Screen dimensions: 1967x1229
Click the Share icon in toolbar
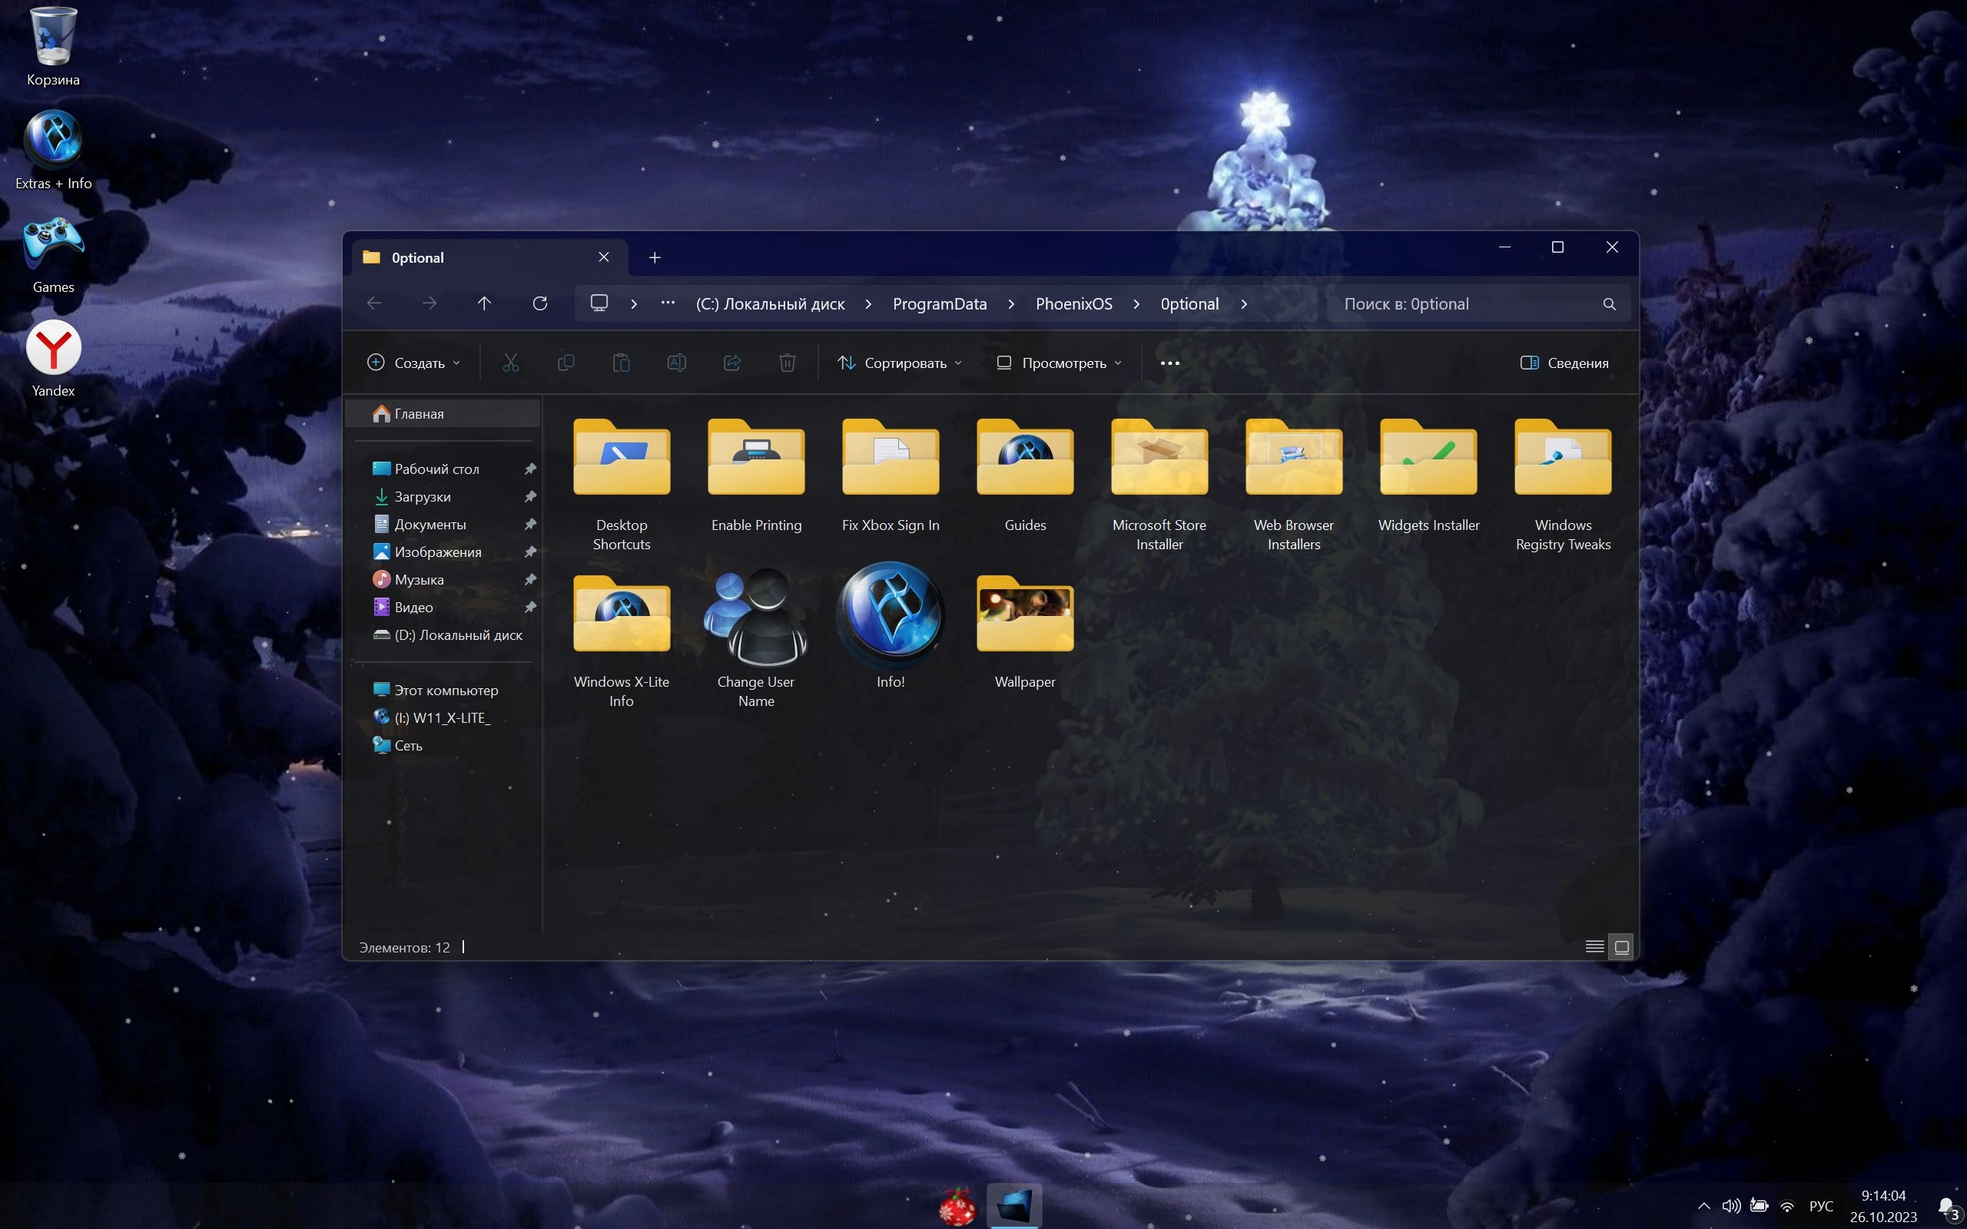coord(731,363)
